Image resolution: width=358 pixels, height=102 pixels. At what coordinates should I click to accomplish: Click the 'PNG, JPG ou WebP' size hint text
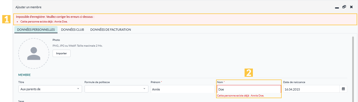tap(77, 46)
